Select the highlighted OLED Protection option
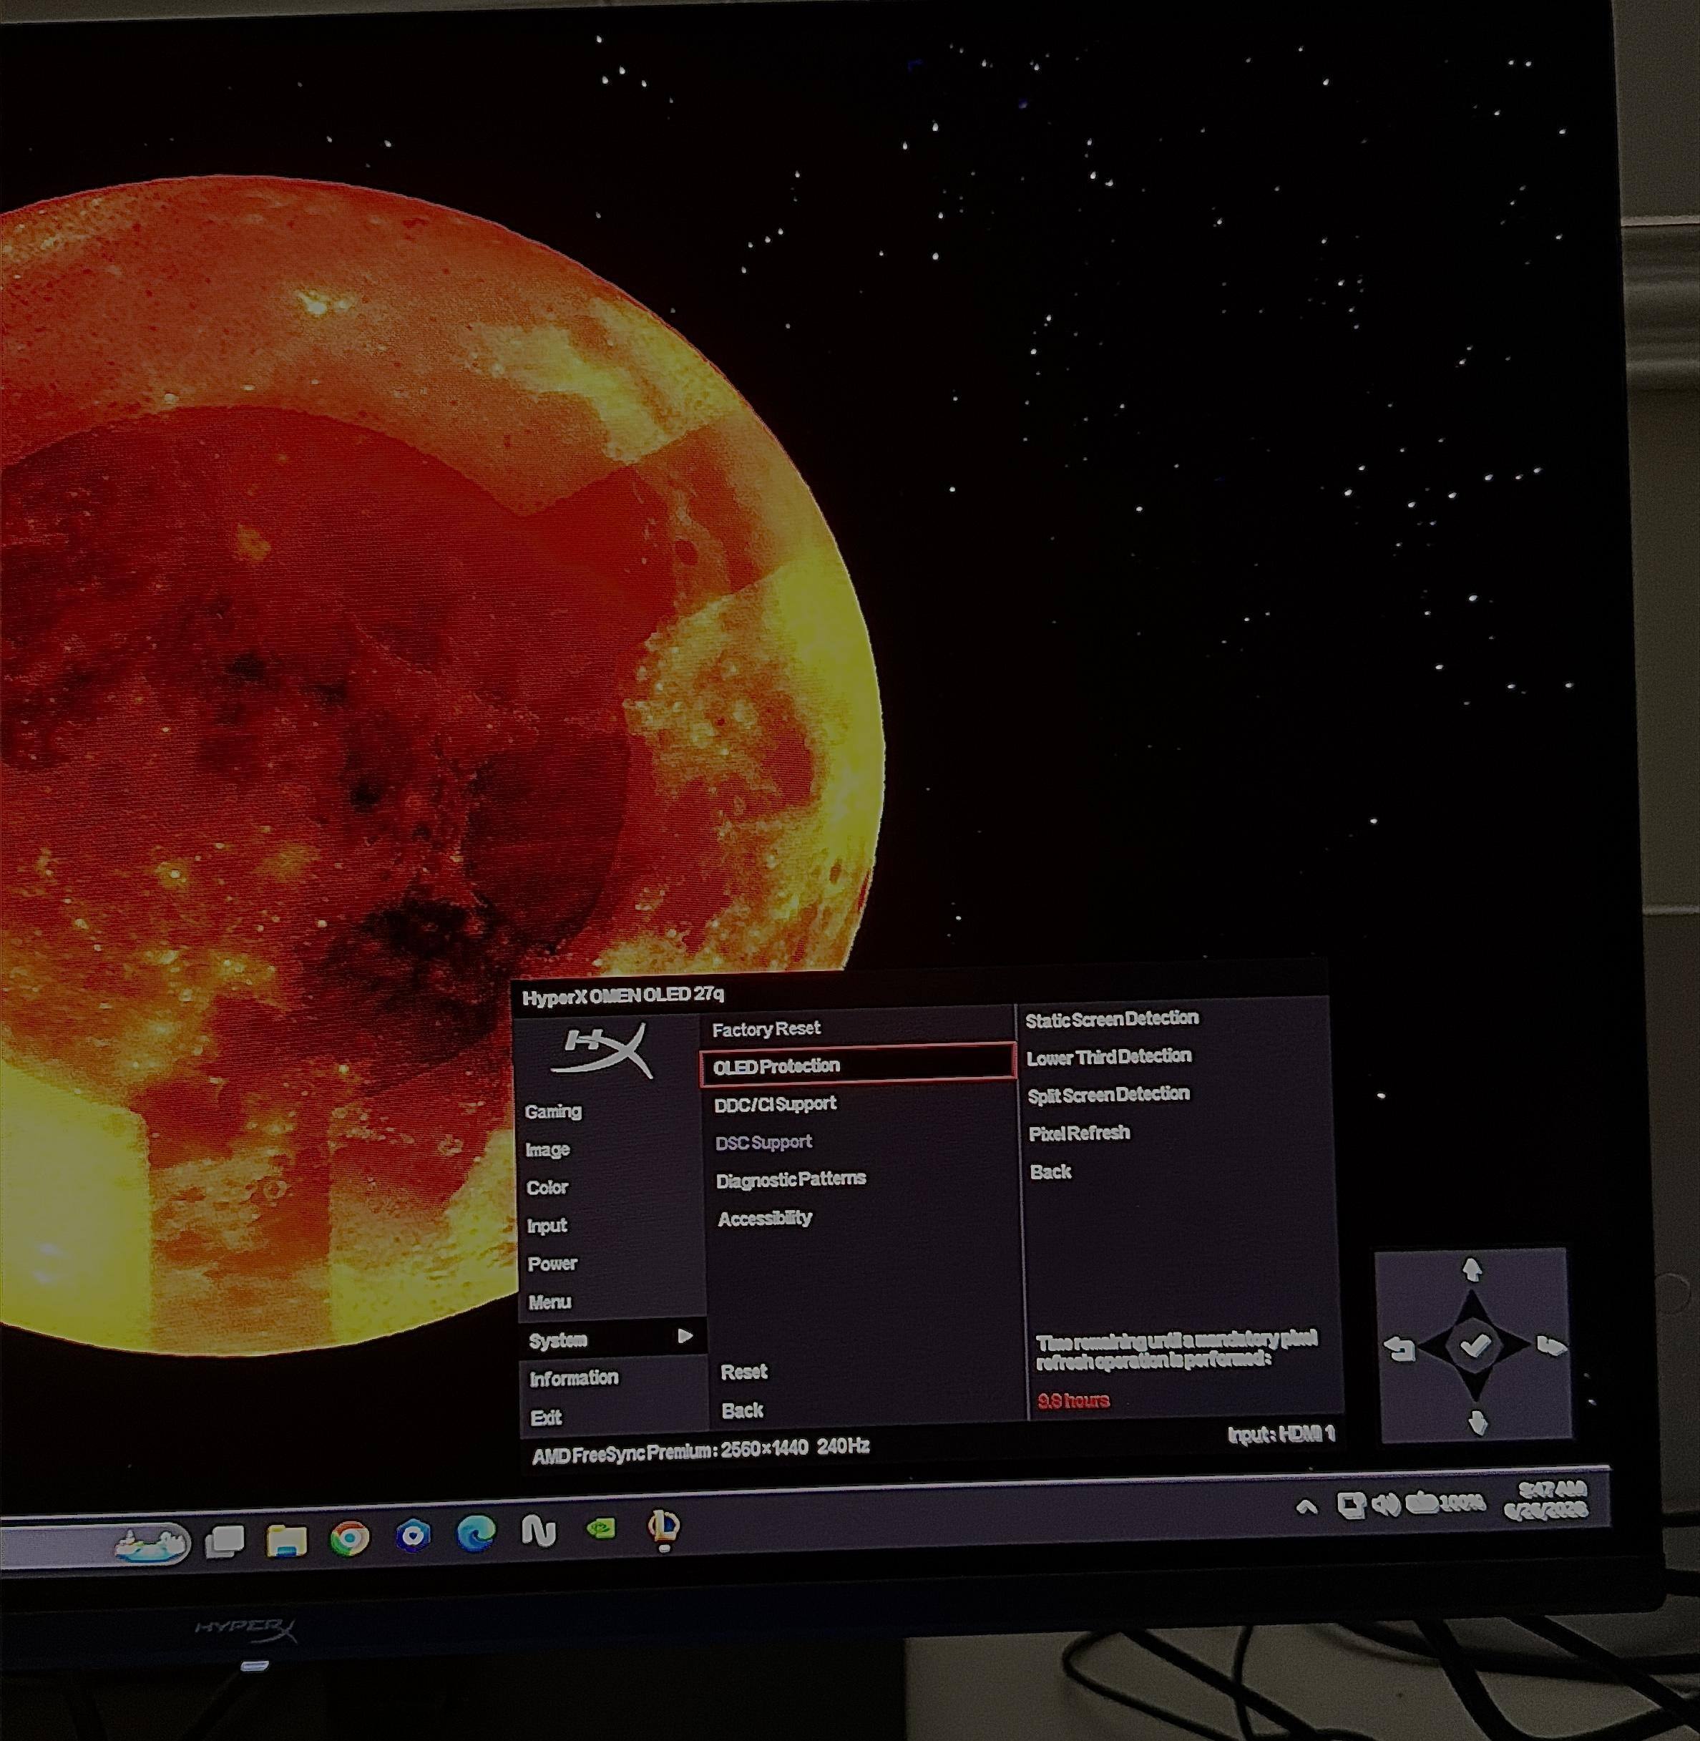 (x=858, y=1064)
